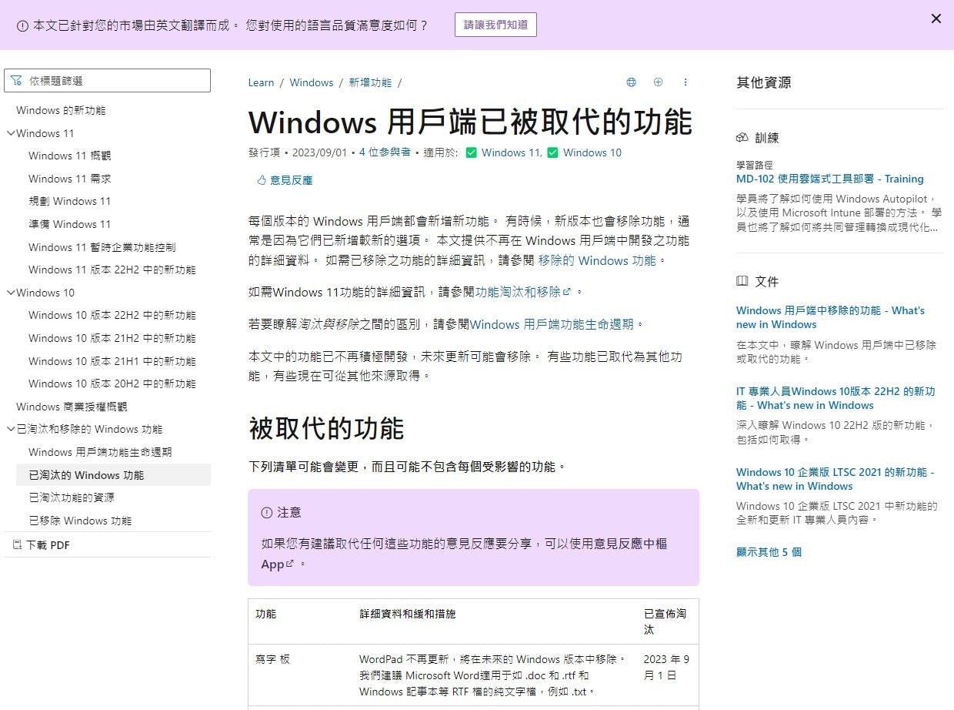Viewport: 954px width, 710px height.
Task: Dismiss the translation notice banner
Action: (936, 19)
